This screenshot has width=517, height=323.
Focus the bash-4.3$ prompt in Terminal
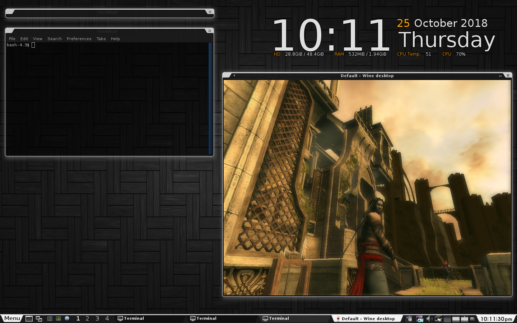pos(18,45)
